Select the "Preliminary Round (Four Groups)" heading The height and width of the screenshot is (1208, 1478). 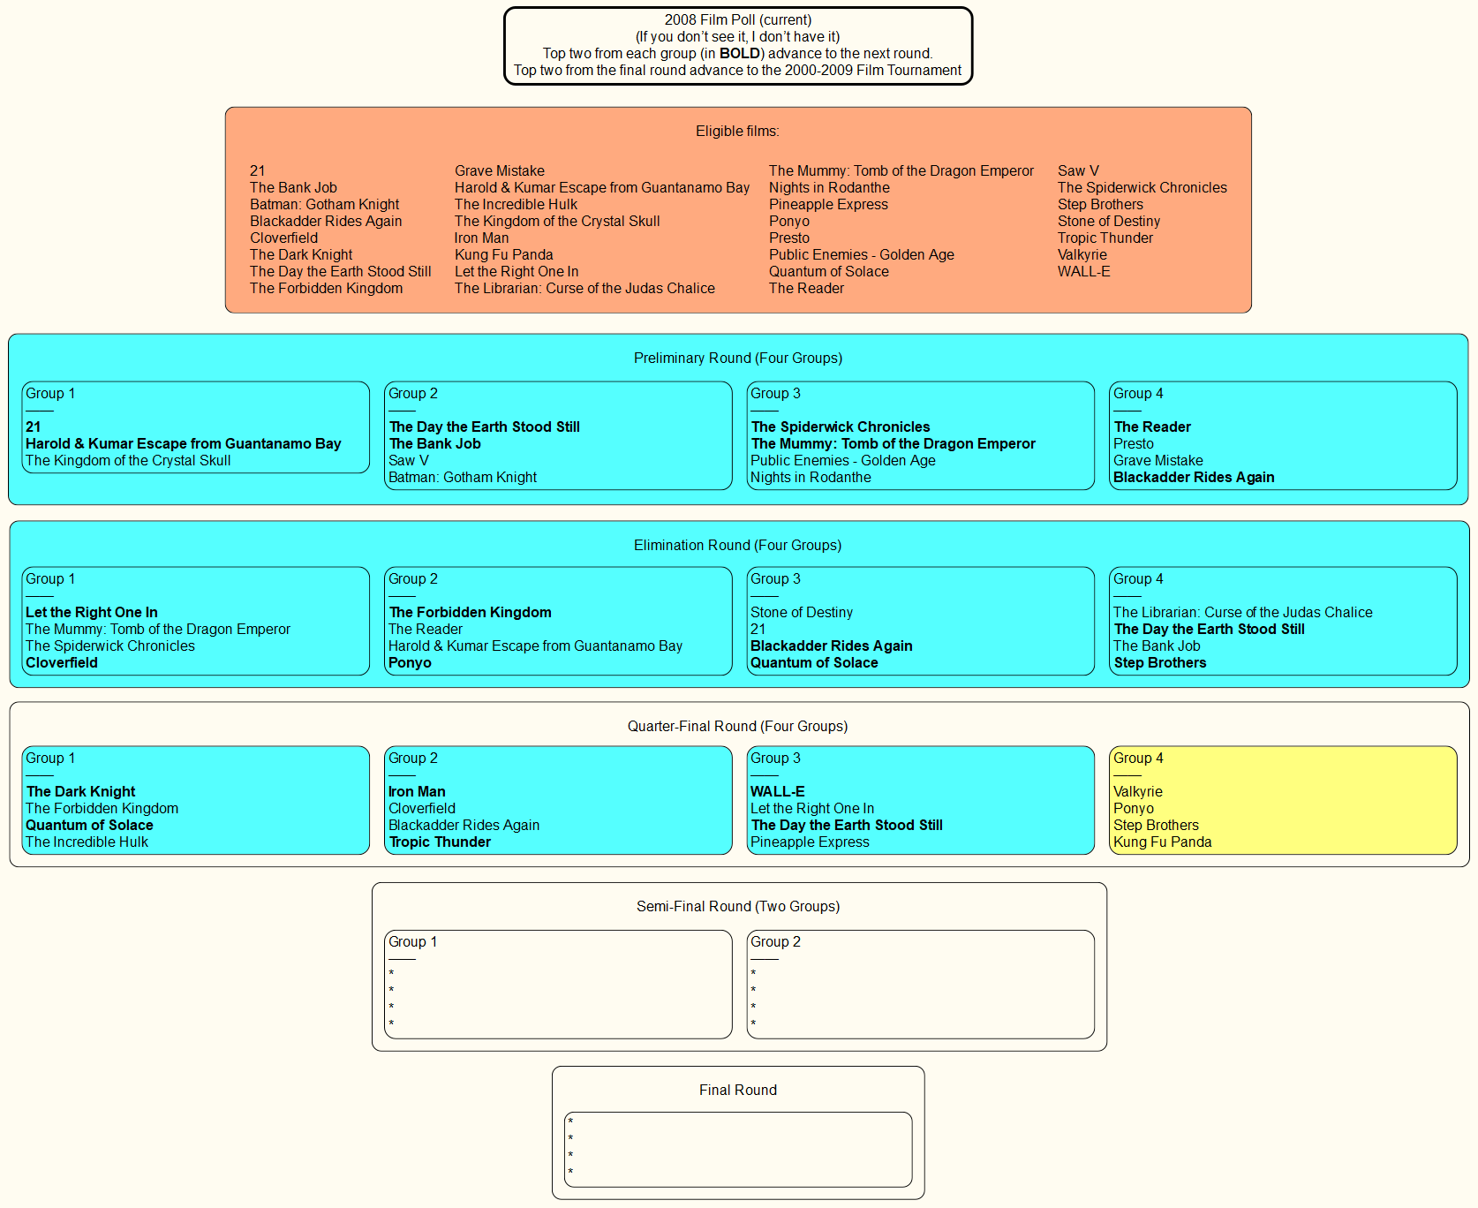coord(737,359)
